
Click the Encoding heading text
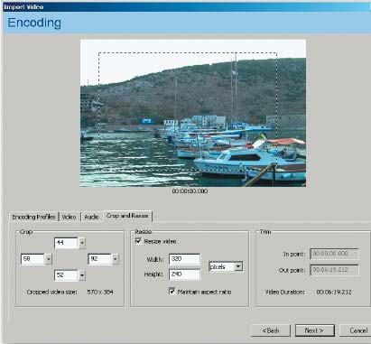34,23
